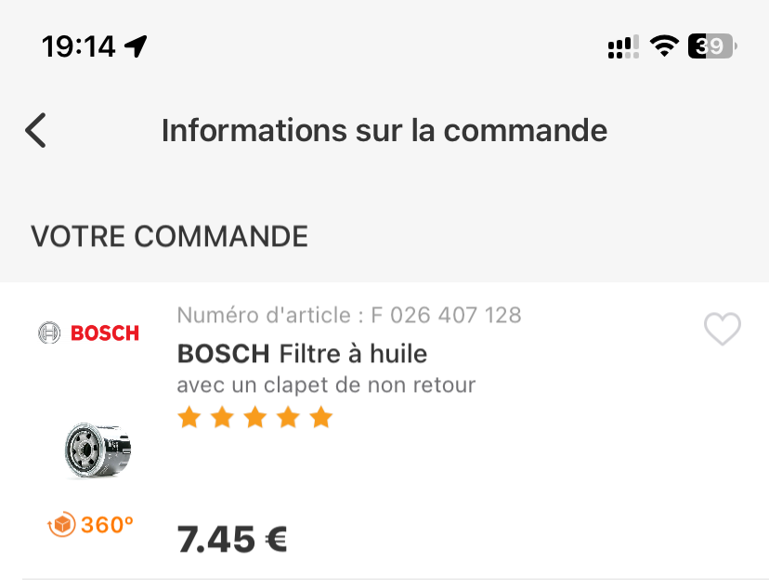The image size is (769, 587).
Task: Select the VOTRE COMMANDE section header
Action: coord(169,237)
